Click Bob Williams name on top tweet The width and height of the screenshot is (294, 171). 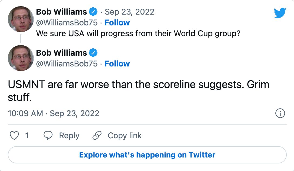(x=62, y=12)
